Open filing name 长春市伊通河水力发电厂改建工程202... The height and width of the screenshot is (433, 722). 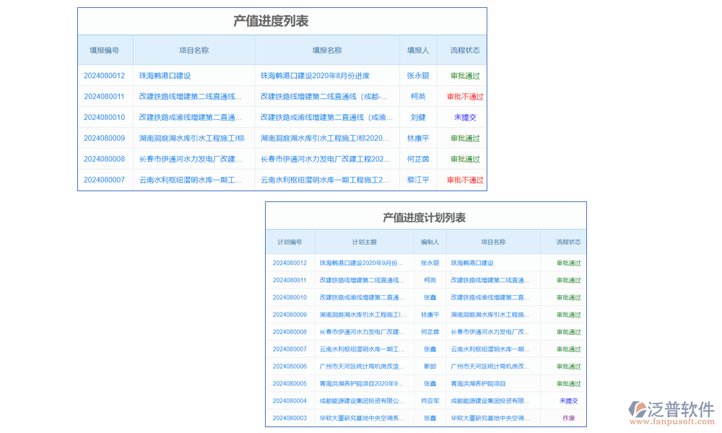point(325,159)
